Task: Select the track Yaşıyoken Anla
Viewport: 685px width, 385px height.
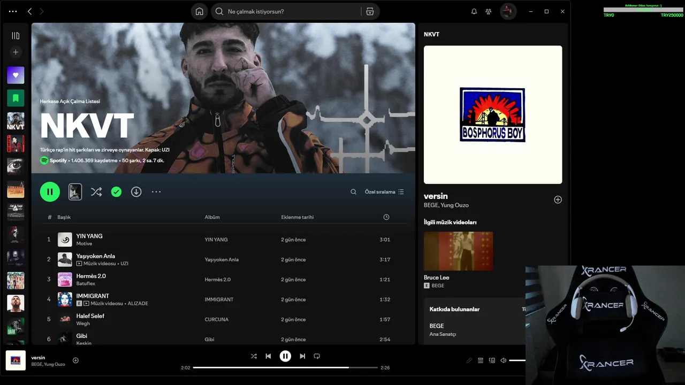Action: click(96, 256)
